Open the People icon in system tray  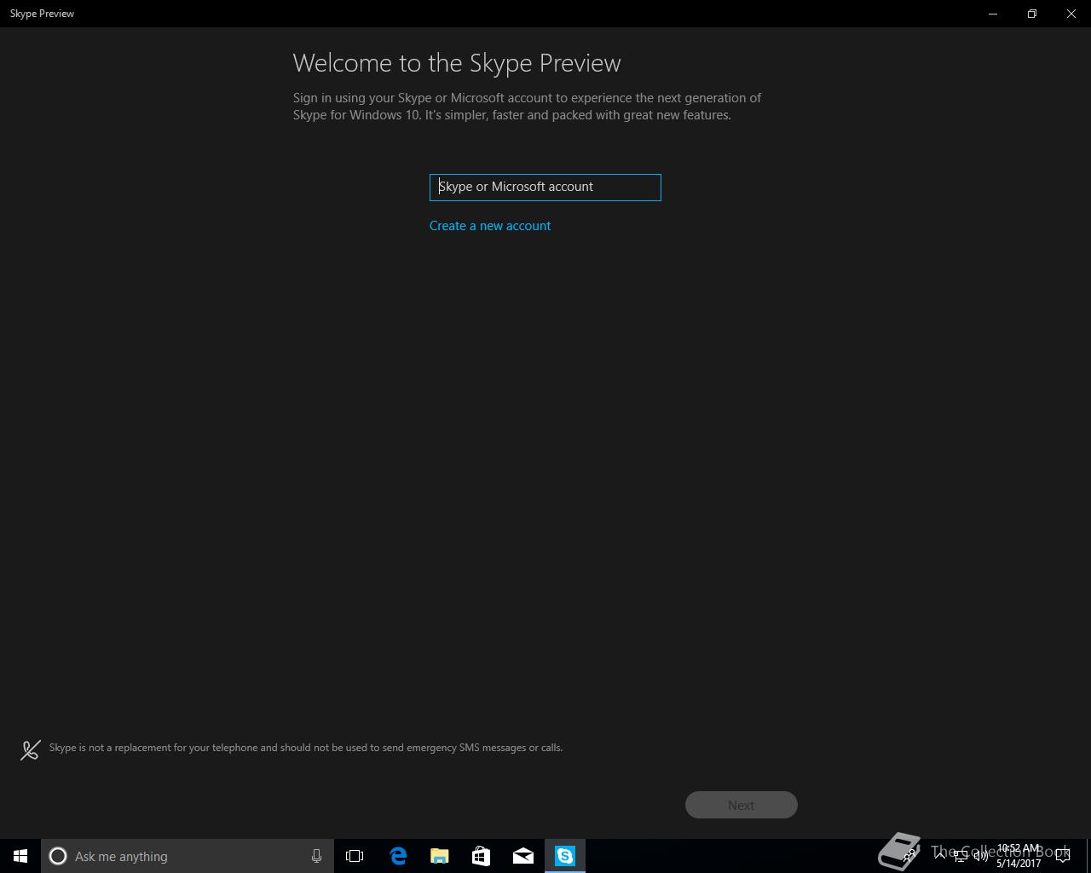click(909, 856)
